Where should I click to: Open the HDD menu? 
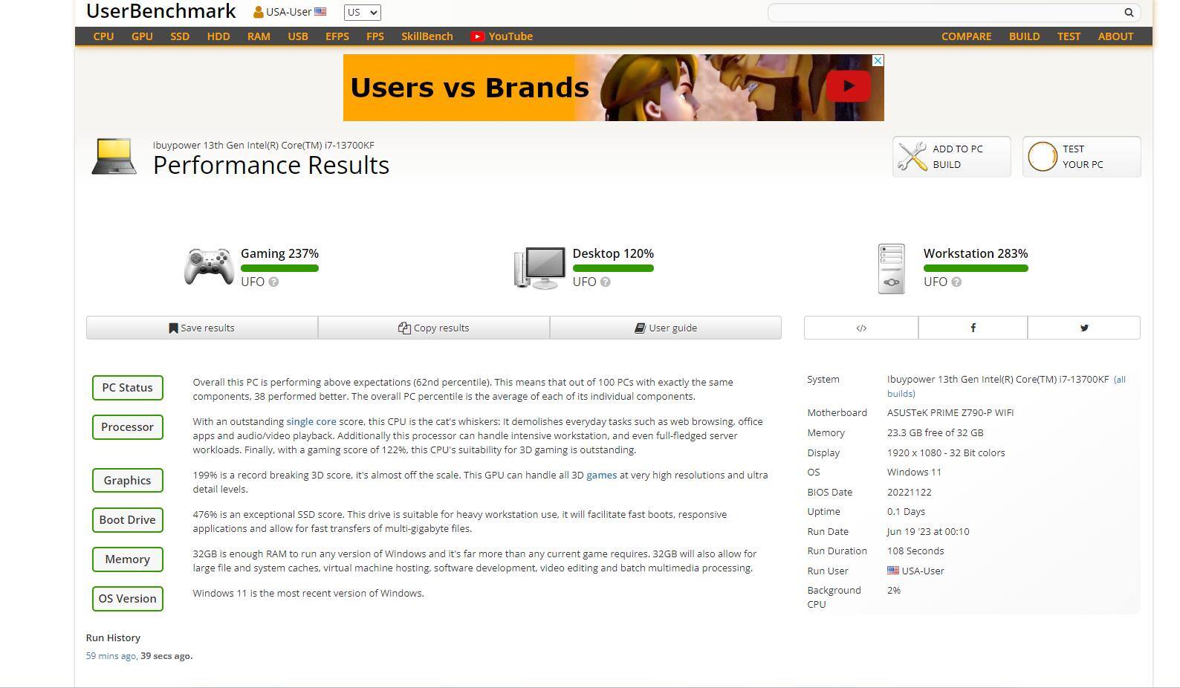[x=218, y=36]
